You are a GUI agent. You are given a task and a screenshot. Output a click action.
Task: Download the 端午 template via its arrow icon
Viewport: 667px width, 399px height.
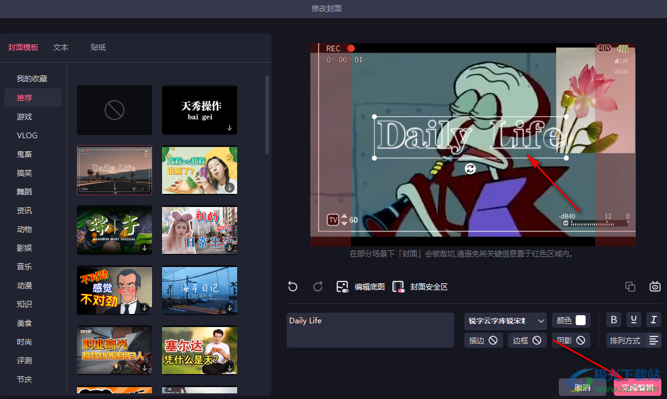pyautogui.click(x=145, y=248)
